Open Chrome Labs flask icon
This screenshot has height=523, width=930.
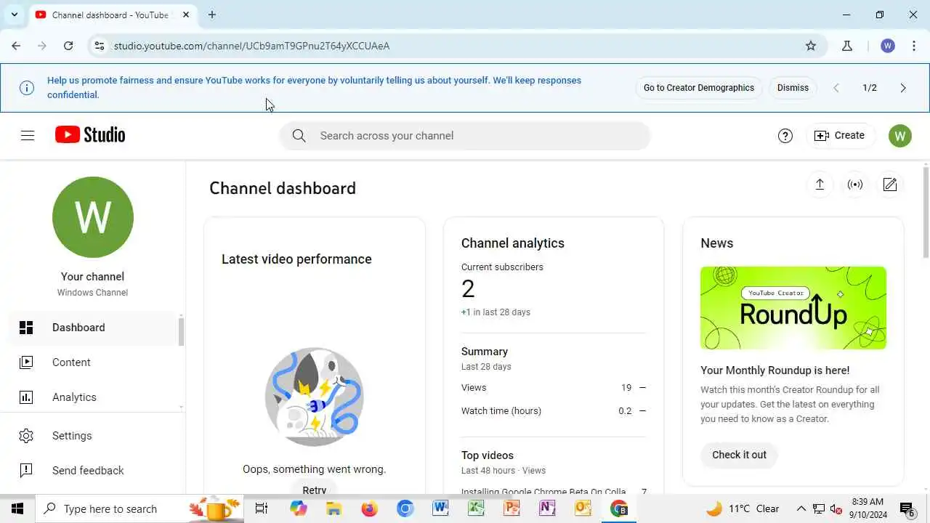[x=847, y=46]
